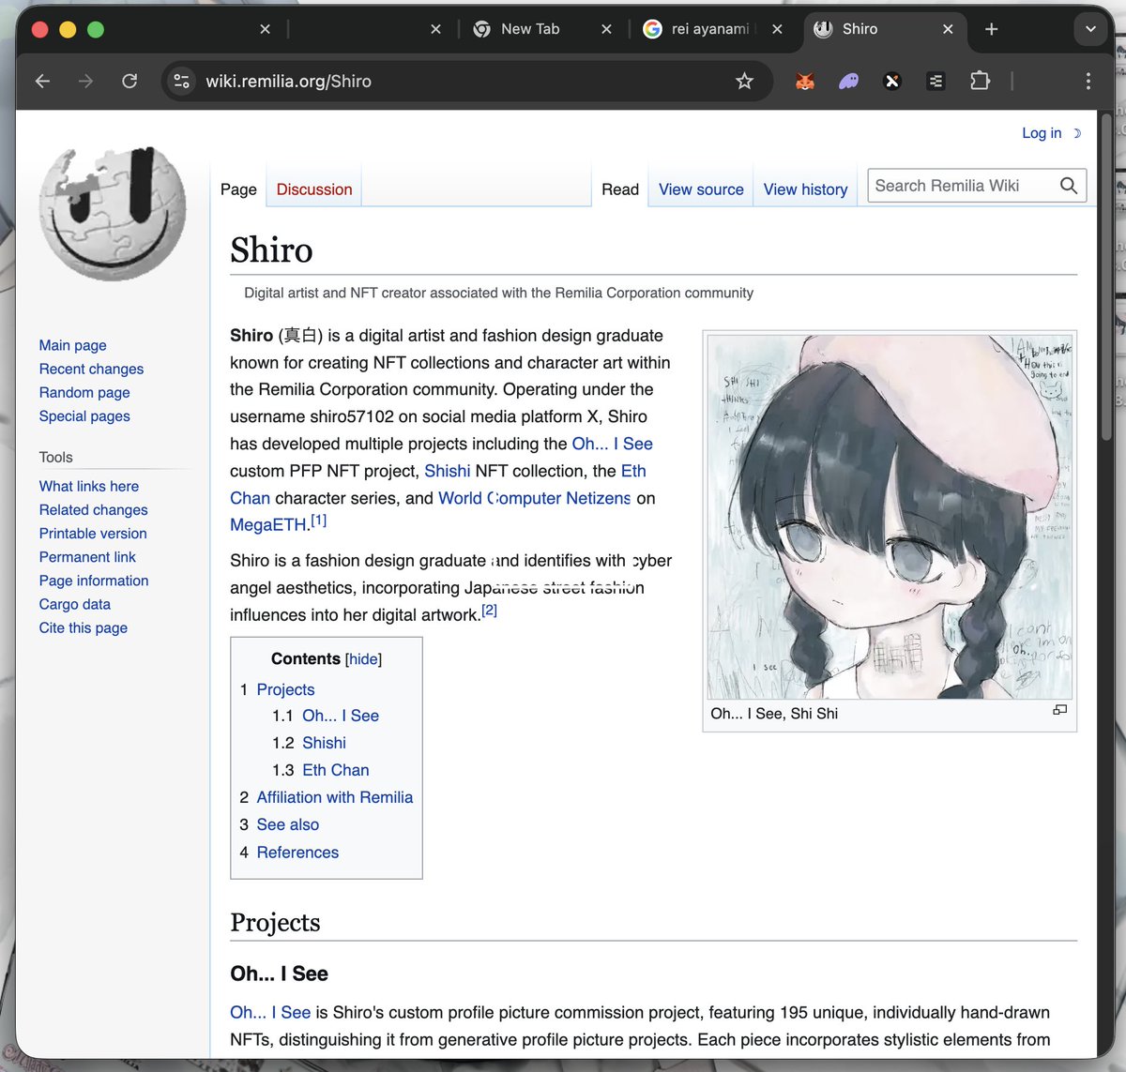Open Page information link
The height and width of the screenshot is (1072, 1126).
coord(94,581)
